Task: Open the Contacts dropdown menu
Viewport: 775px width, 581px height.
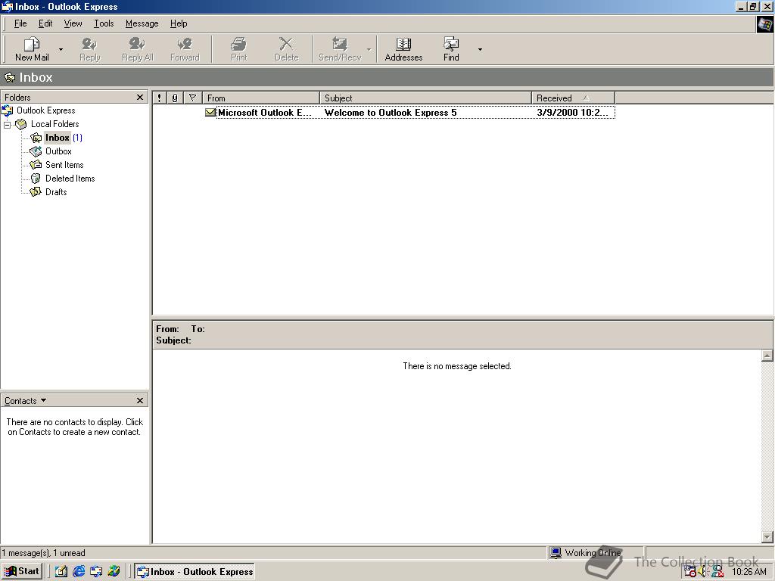Action: (25, 401)
